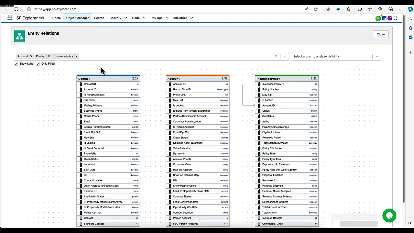Select Renewal Lifecycle field
Screen dimensions: 414x233
[287, 186]
